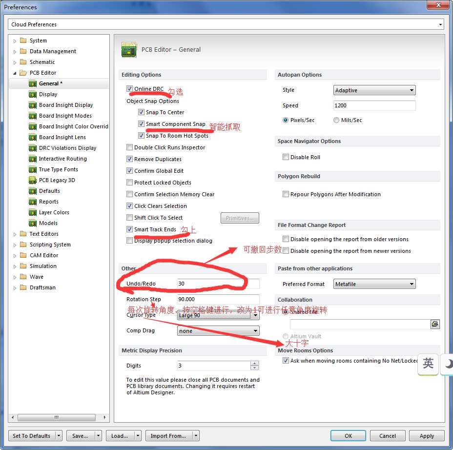
Task: Uncheck Snap To Center option
Action: pyautogui.click(x=141, y=112)
